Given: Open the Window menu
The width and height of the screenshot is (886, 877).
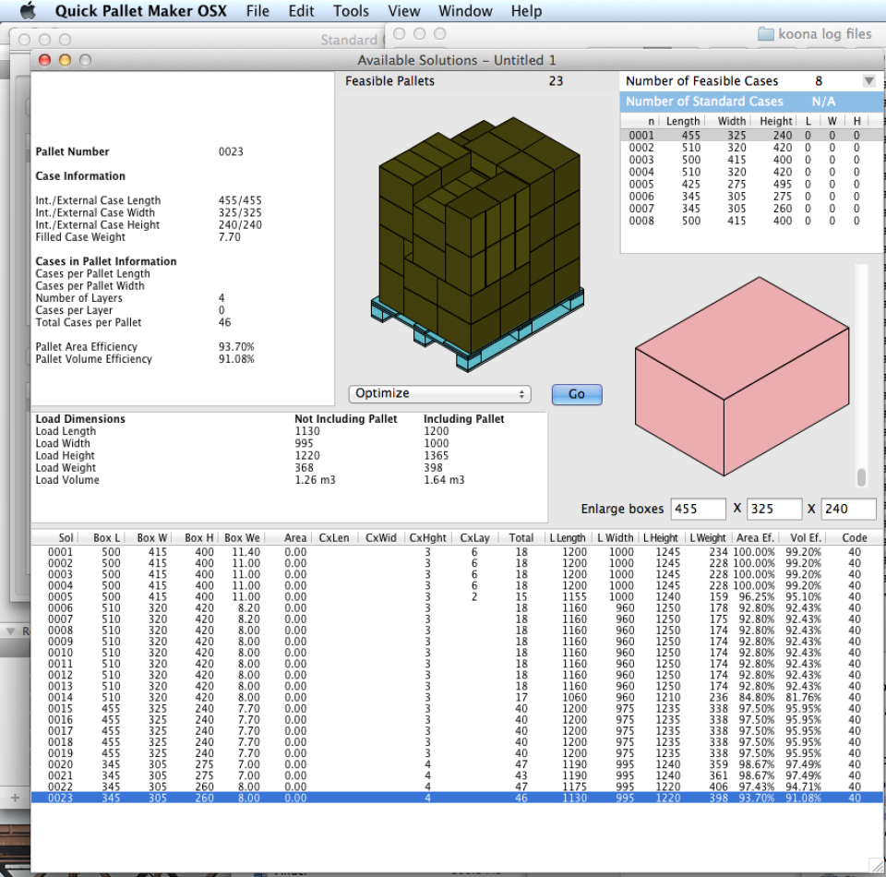Looking at the screenshot, I should [x=464, y=11].
